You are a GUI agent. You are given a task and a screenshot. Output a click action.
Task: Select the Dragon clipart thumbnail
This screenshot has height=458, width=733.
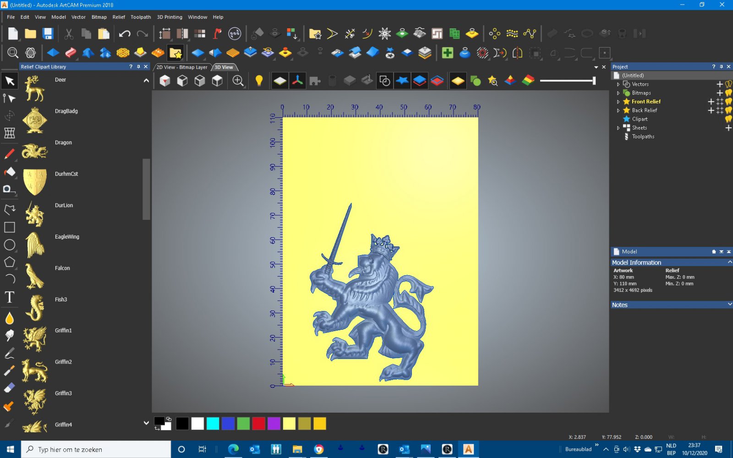tap(35, 151)
